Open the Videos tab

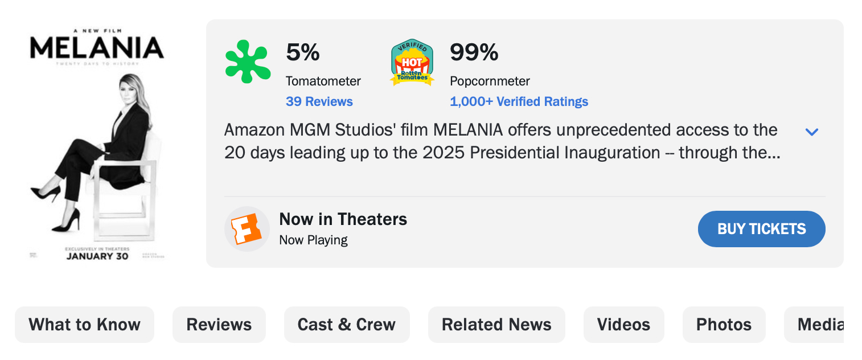623,325
